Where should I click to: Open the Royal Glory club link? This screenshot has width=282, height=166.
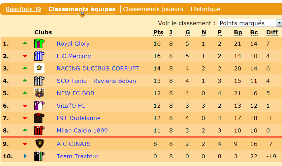click(73, 44)
